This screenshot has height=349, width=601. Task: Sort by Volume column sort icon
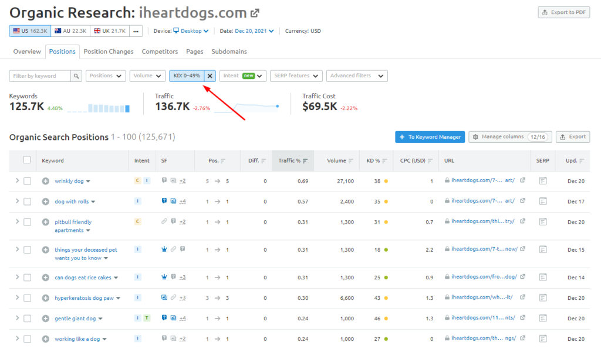(351, 161)
